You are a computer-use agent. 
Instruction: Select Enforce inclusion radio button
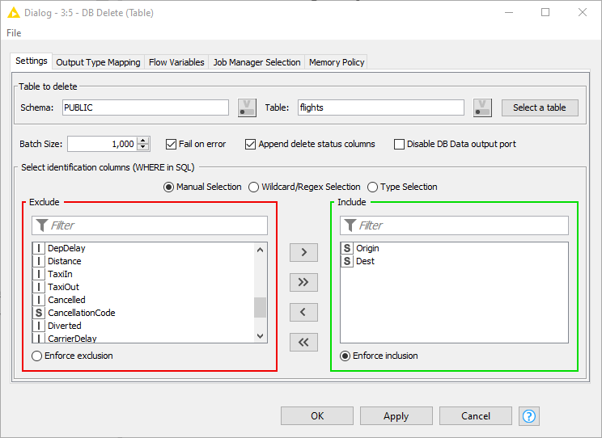(x=346, y=356)
